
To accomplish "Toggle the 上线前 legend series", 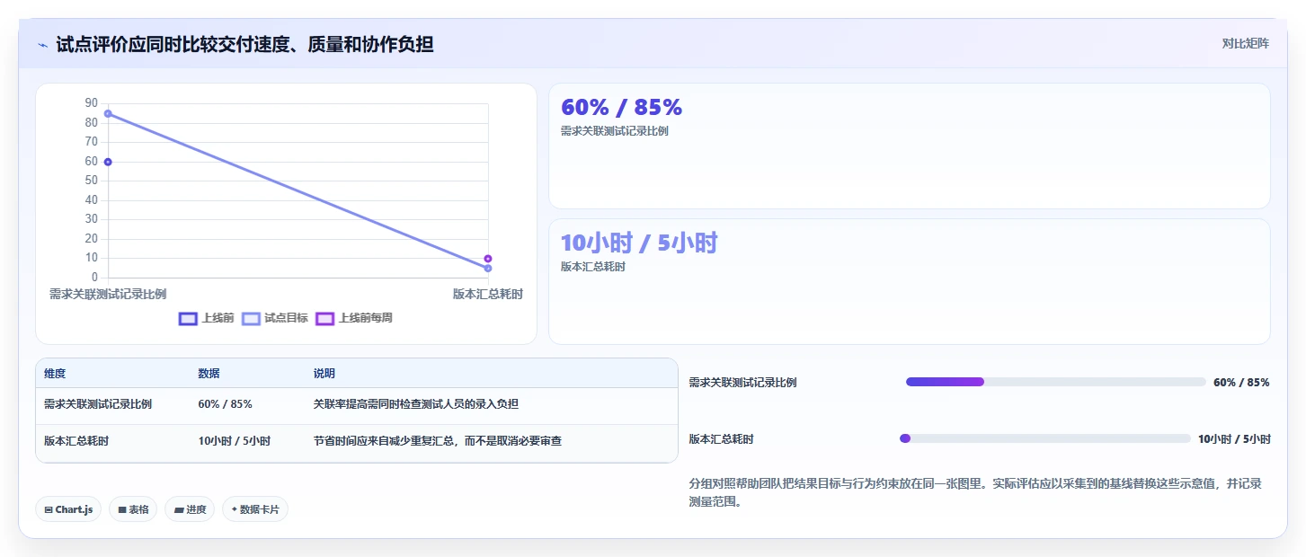I will tap(207, 318).
